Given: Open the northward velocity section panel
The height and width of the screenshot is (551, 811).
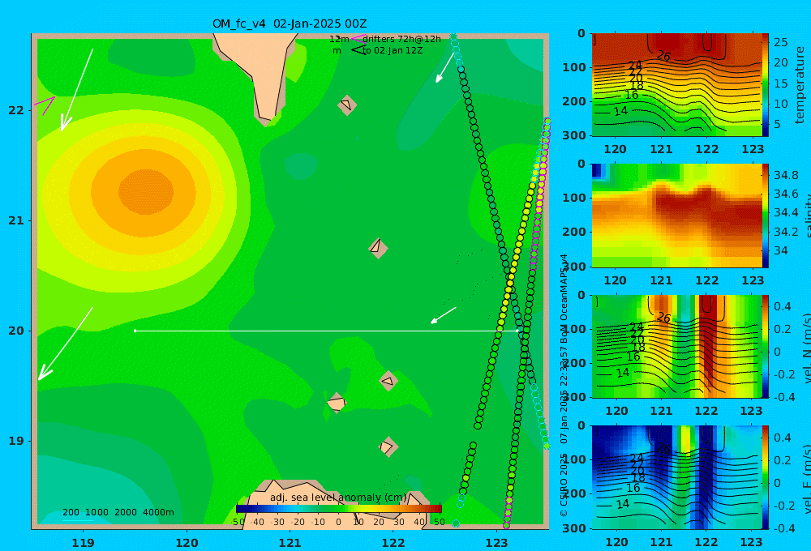Looking at the screenshot, I should (x=677, y=346).
